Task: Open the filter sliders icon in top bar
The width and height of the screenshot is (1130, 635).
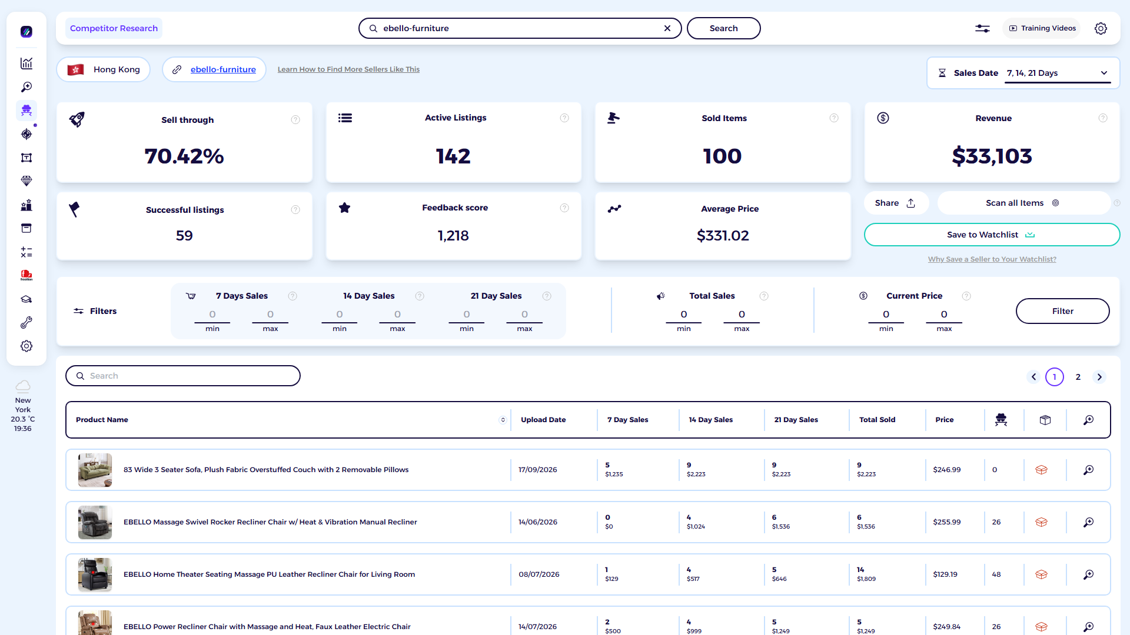Action: point(982,28)
